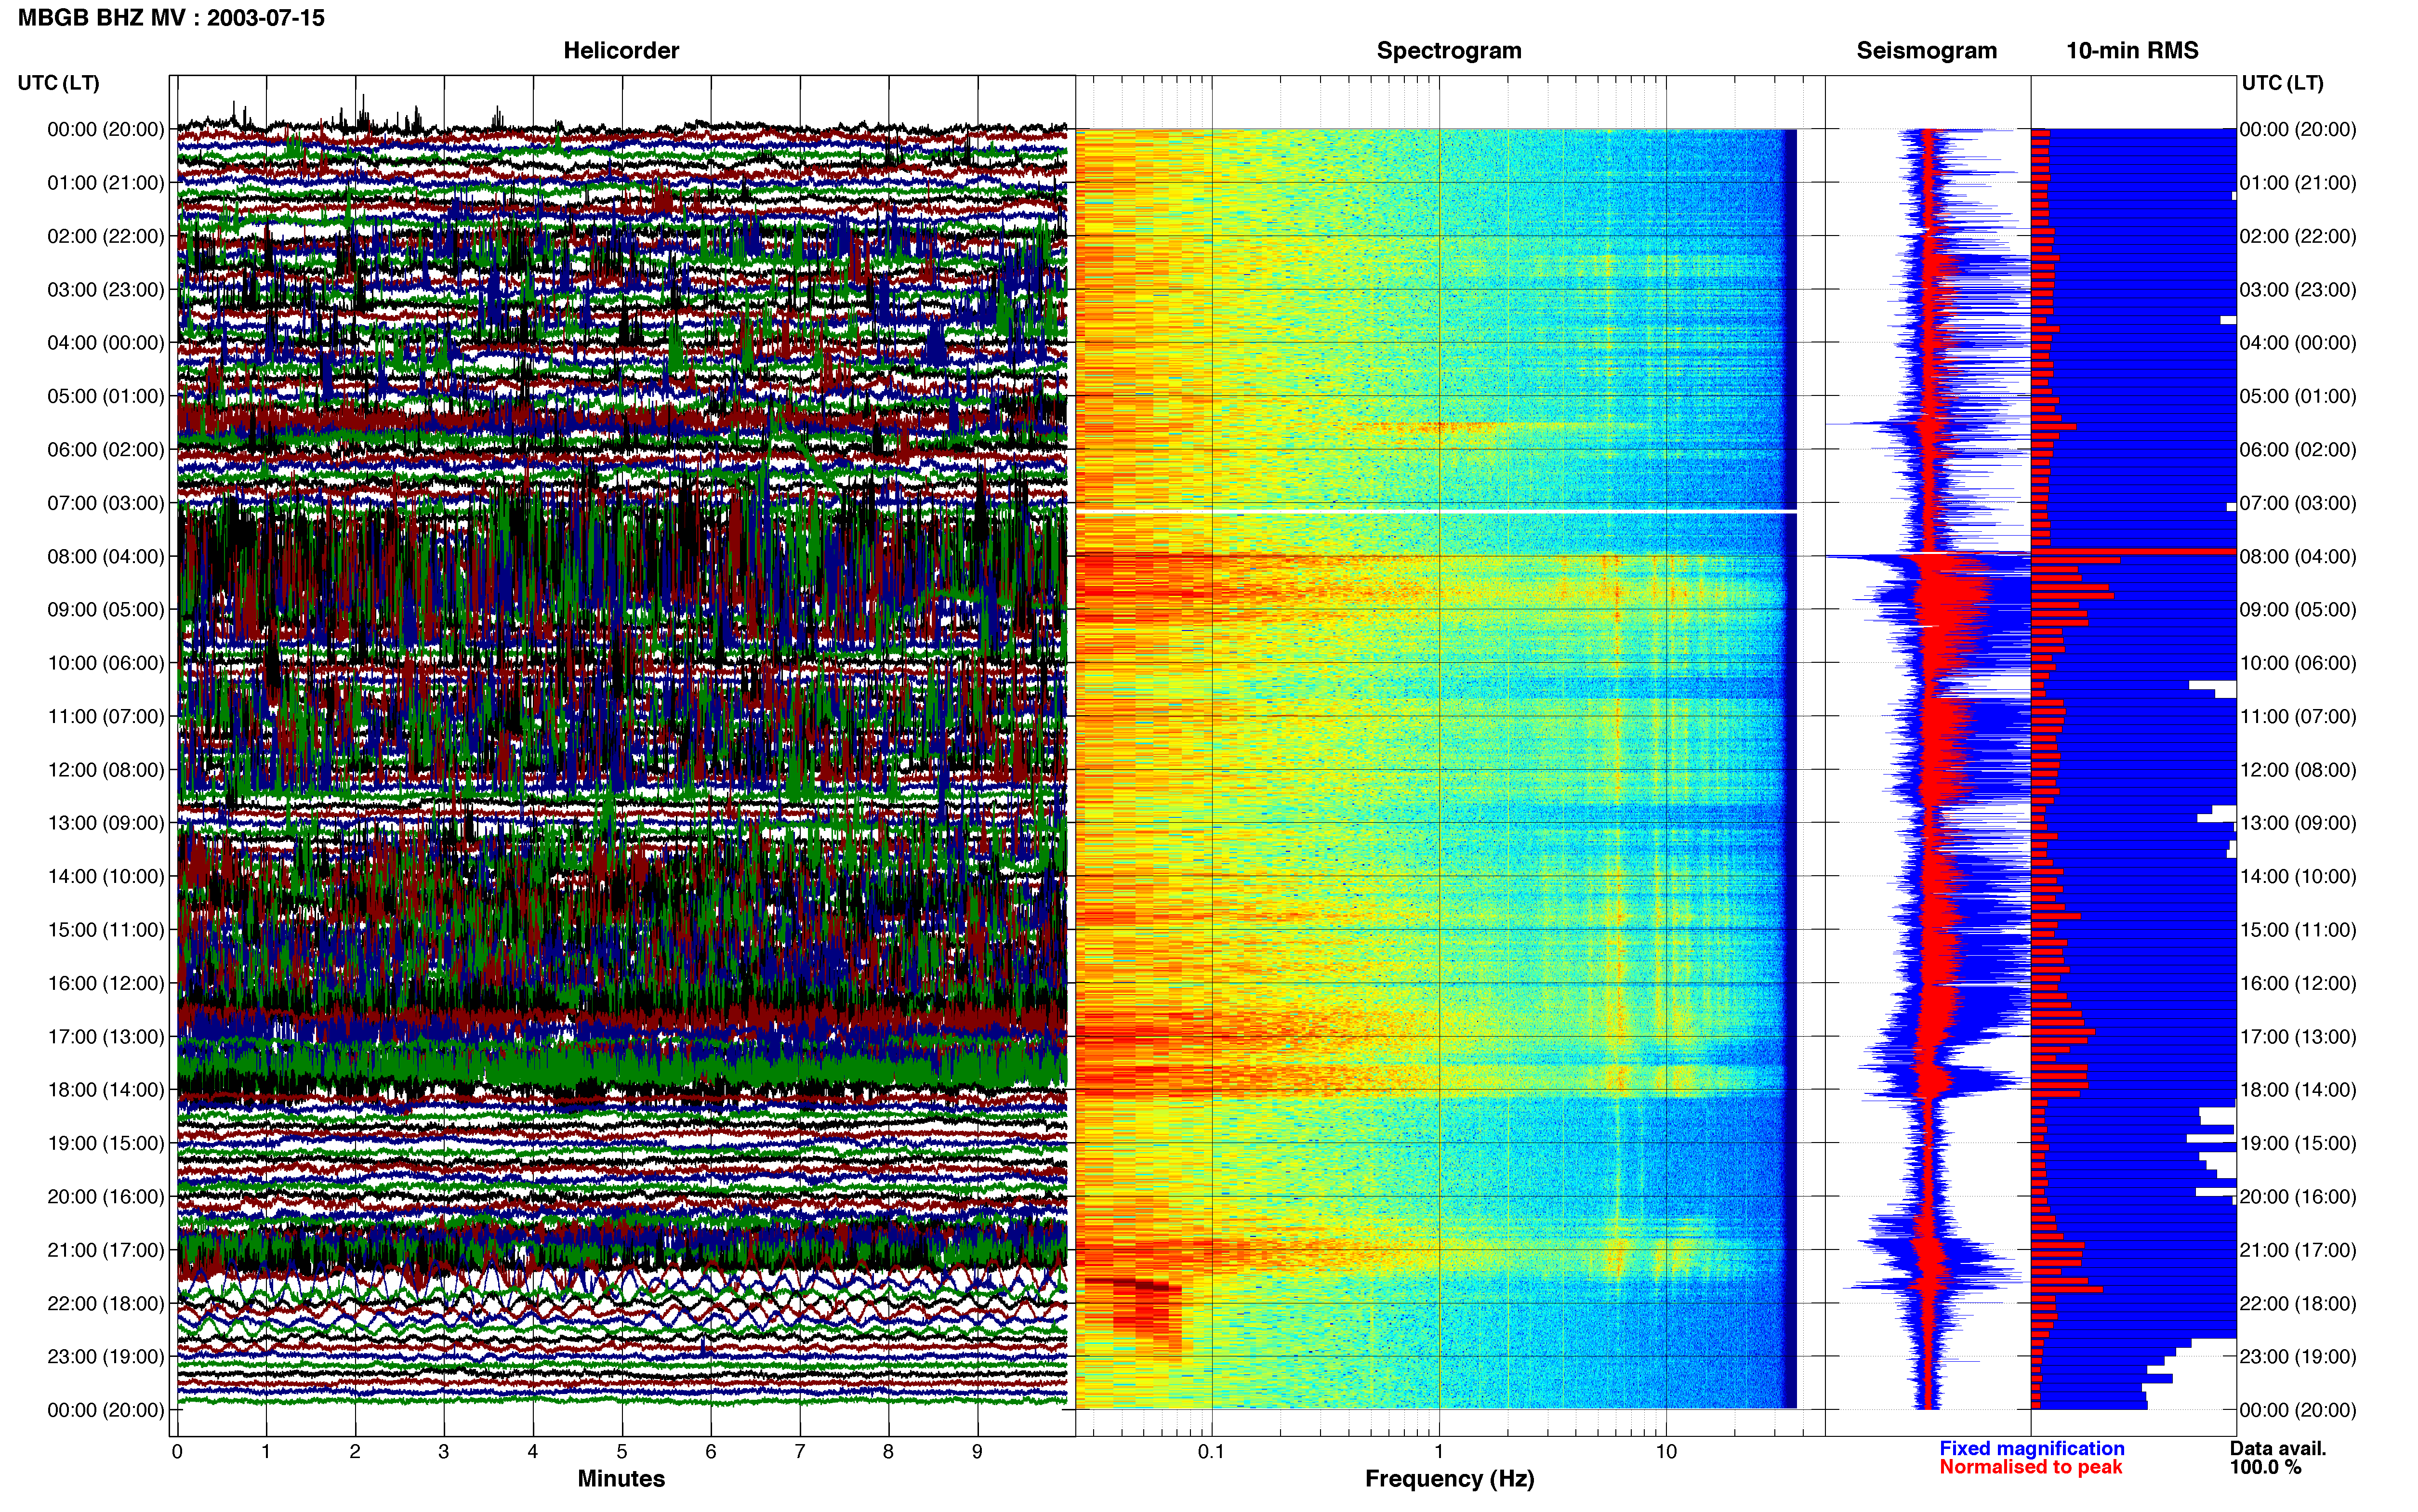Click the '9' tick on Minutes axis

coord(977,1452)
